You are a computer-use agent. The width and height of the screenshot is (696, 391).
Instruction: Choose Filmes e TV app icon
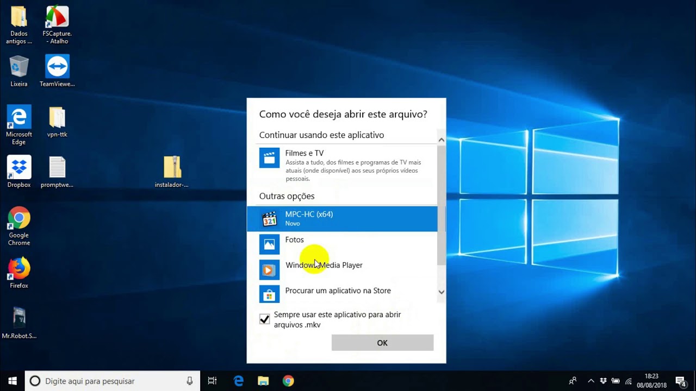tap(269, 158)
